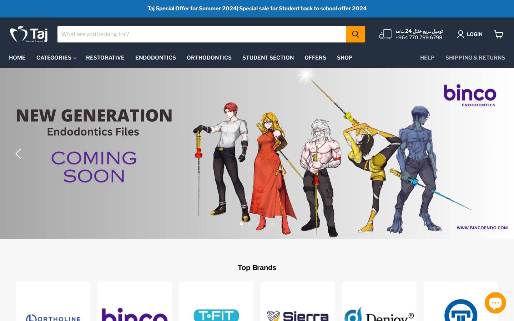Click the Taj Special Offer announcement banner
Image resolution: width=514 pixels, height=321 pixels.
[x=257, y=9]
